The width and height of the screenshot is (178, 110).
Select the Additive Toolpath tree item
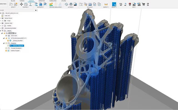(15, 51)
